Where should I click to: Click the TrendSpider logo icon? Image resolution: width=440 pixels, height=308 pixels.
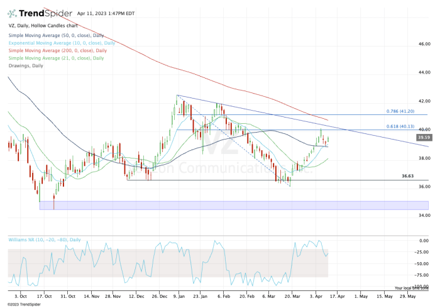[x=12, y=13]
